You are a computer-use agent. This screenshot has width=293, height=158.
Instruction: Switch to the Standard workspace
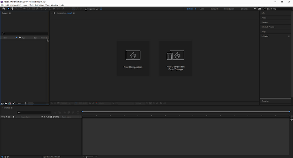coord(214,9)
